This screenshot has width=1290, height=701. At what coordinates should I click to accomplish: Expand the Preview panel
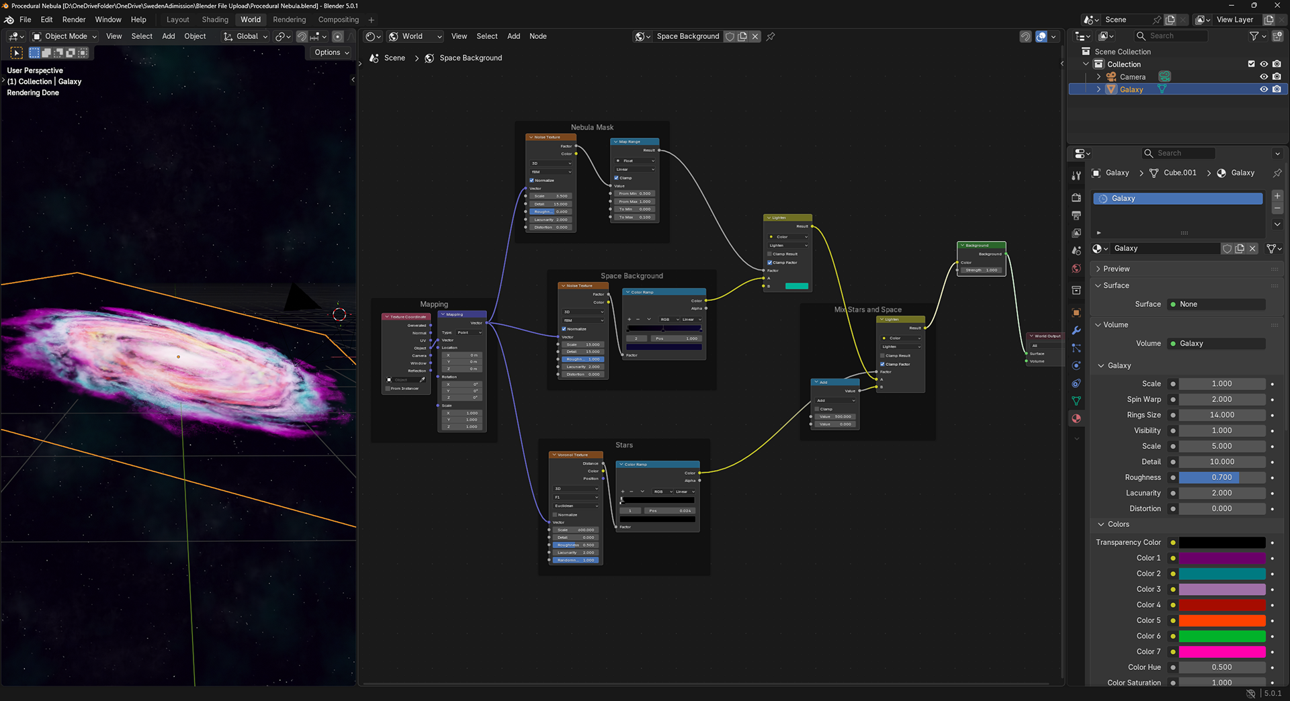click(x=1116, y=269)
